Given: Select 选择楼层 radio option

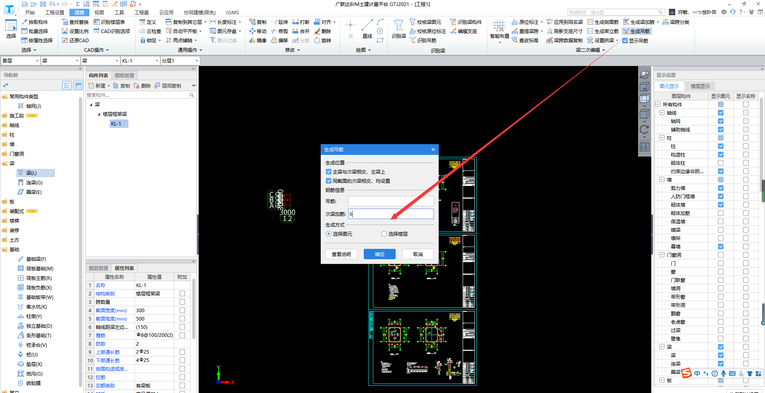Looking at the screenshot, I should (384, 234).
